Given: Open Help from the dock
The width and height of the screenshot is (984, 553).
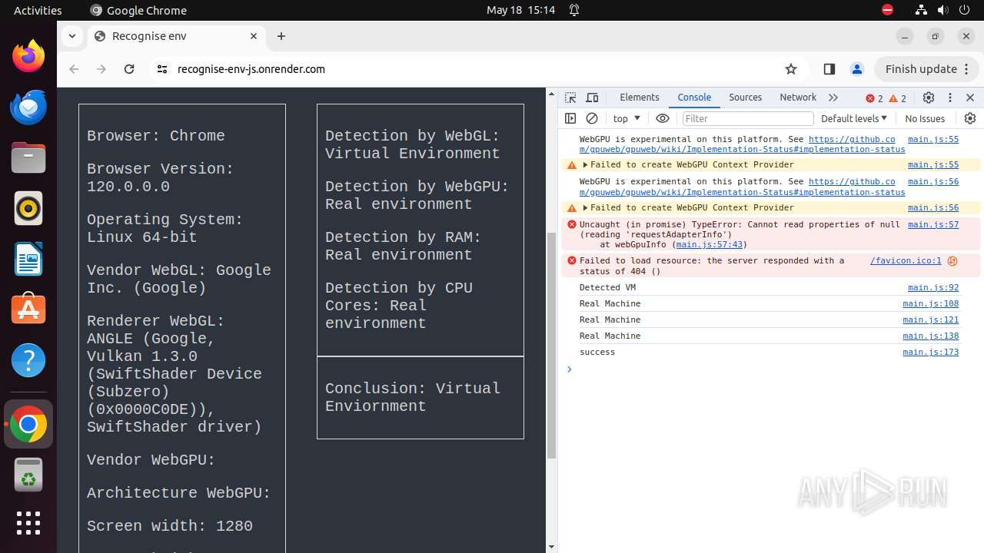Looking at the screenshot, I should [28, 361].
